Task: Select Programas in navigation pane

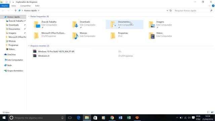Action: point(13,45)
